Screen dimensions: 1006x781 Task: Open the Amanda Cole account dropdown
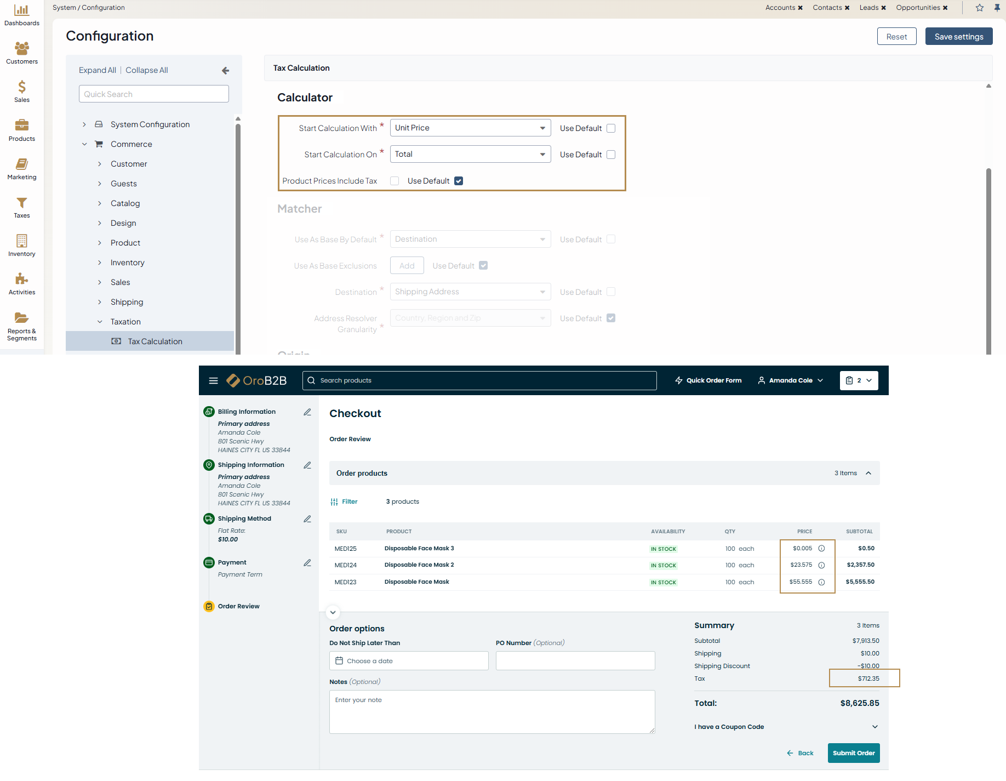790,380
